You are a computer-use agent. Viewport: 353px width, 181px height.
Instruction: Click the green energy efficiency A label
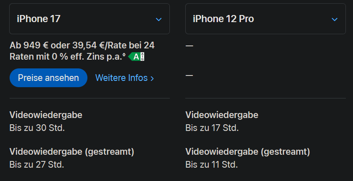coord(136,57)
